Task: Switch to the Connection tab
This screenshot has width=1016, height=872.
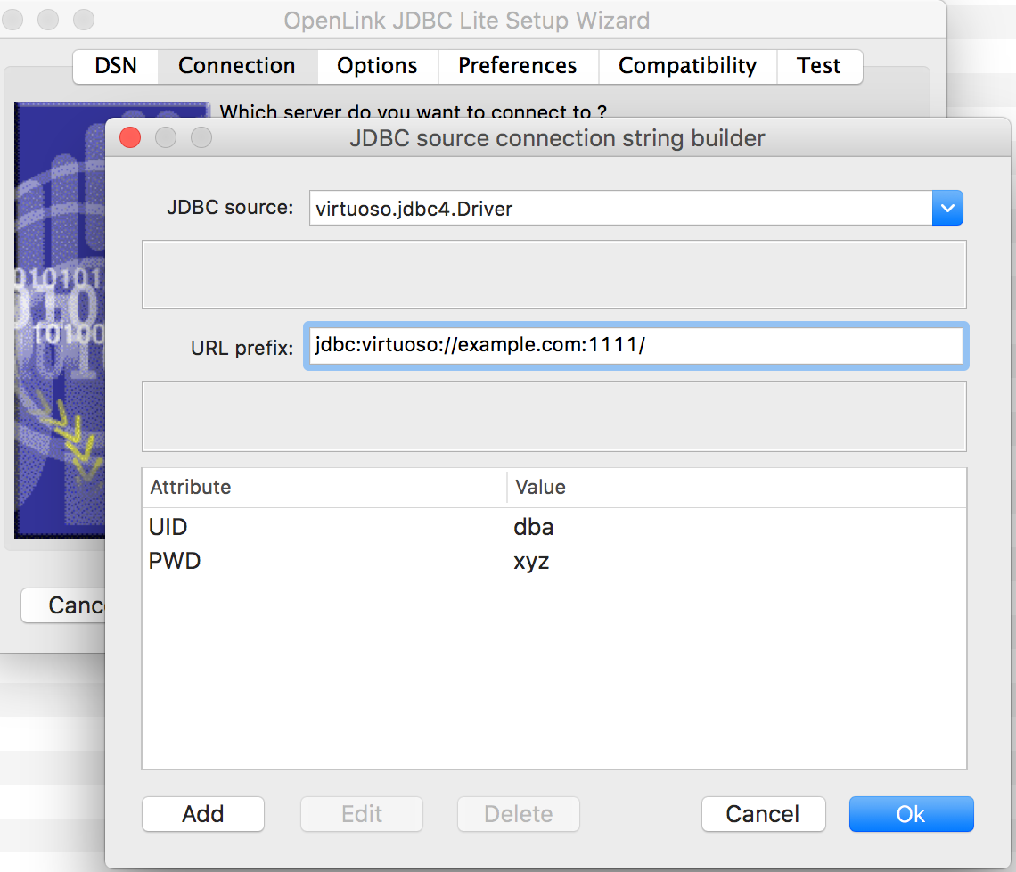Action: 236,66
